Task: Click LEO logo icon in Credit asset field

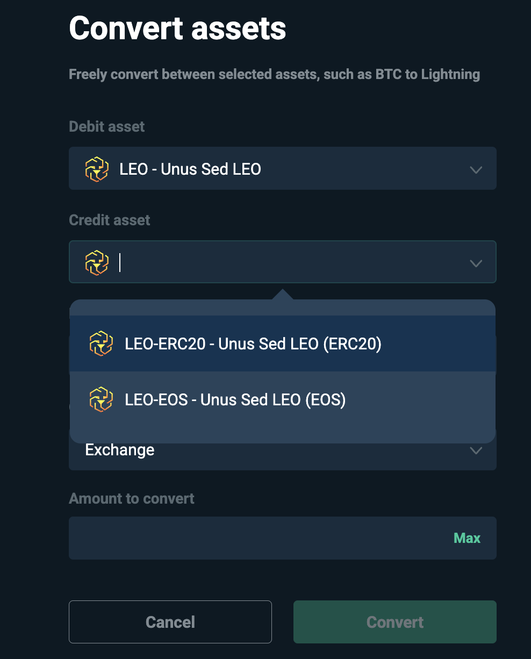Action: [97, 262]
